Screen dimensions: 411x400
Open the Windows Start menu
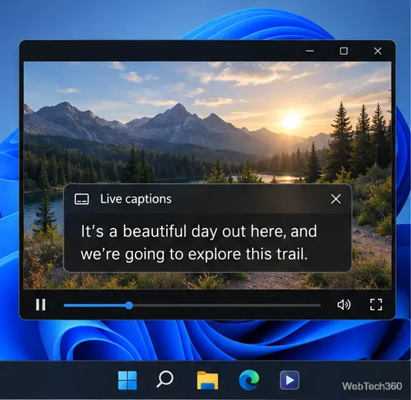click(127, 380)
